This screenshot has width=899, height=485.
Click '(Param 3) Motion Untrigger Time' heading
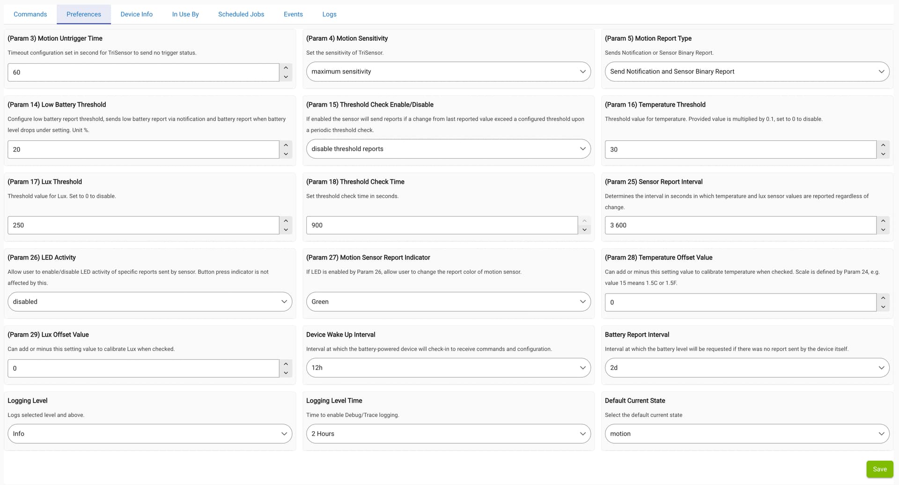(55, 38)
